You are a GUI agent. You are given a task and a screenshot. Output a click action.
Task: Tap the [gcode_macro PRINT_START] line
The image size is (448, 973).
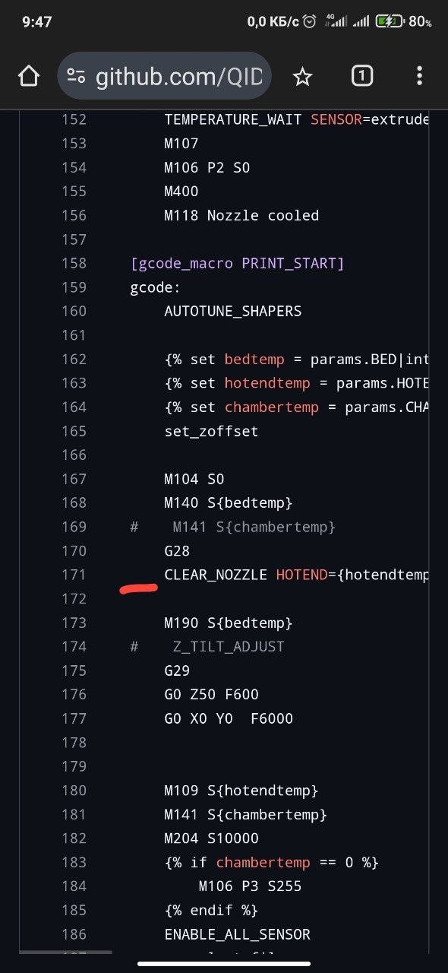(237, 263)
